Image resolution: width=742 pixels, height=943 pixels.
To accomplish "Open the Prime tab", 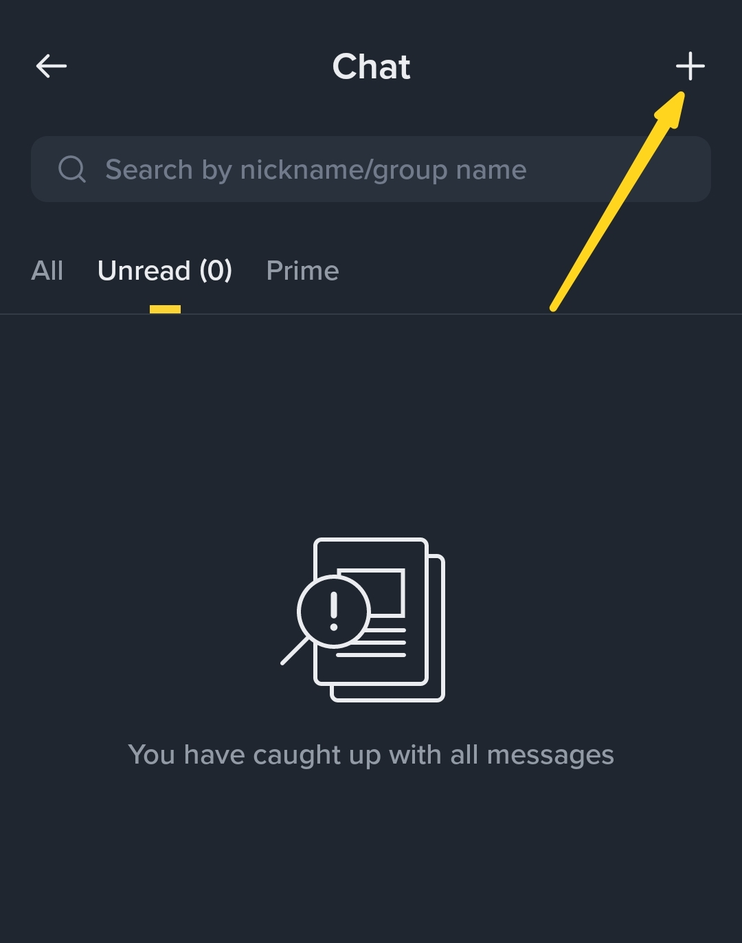I will click(302, 271).
